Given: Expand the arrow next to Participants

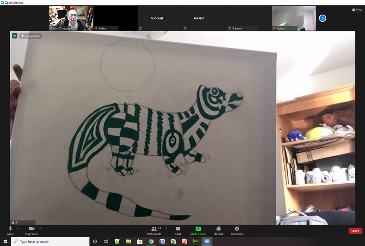Looking at the screenshot, I should point(166,229).
